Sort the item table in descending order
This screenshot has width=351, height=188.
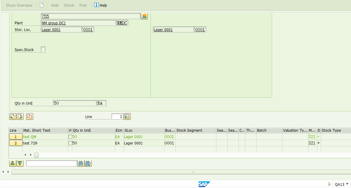tap(19, 163)
